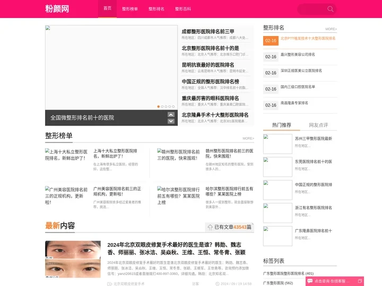This screenshot has height=286, width=382.
Task: Open 南昌隆鼻专家排名 link
Action: pyautogui.click(x=294, y=103)
